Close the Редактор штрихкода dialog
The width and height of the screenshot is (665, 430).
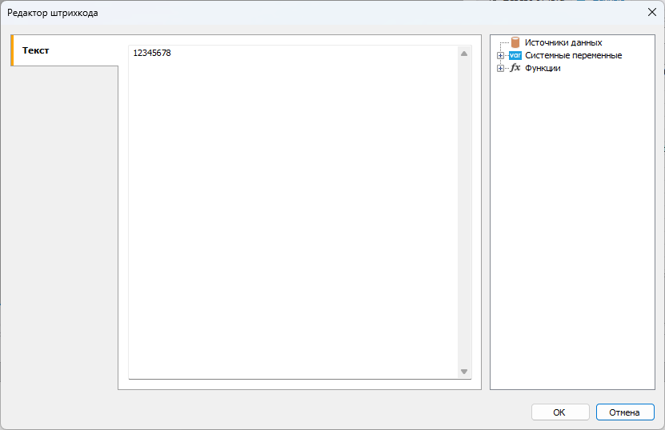[x=649, y=13]
